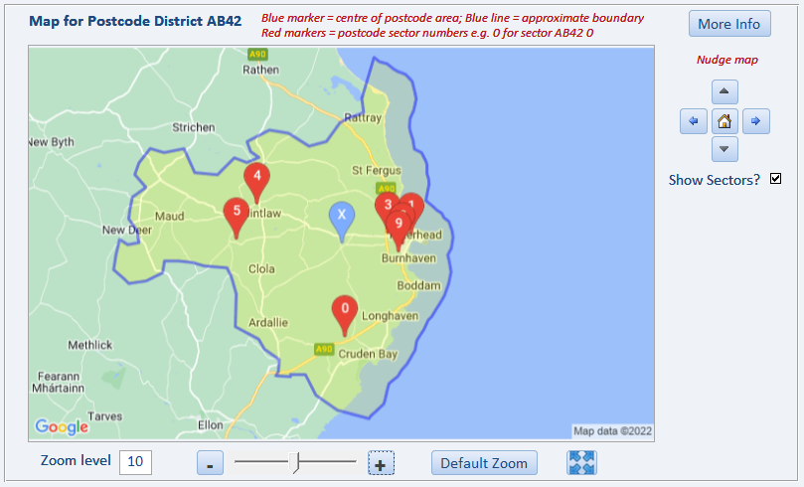Click the A90 road badge near Cruden Bay
The width and height of the screenshot is (804, 487).
[x=324, y=349]
